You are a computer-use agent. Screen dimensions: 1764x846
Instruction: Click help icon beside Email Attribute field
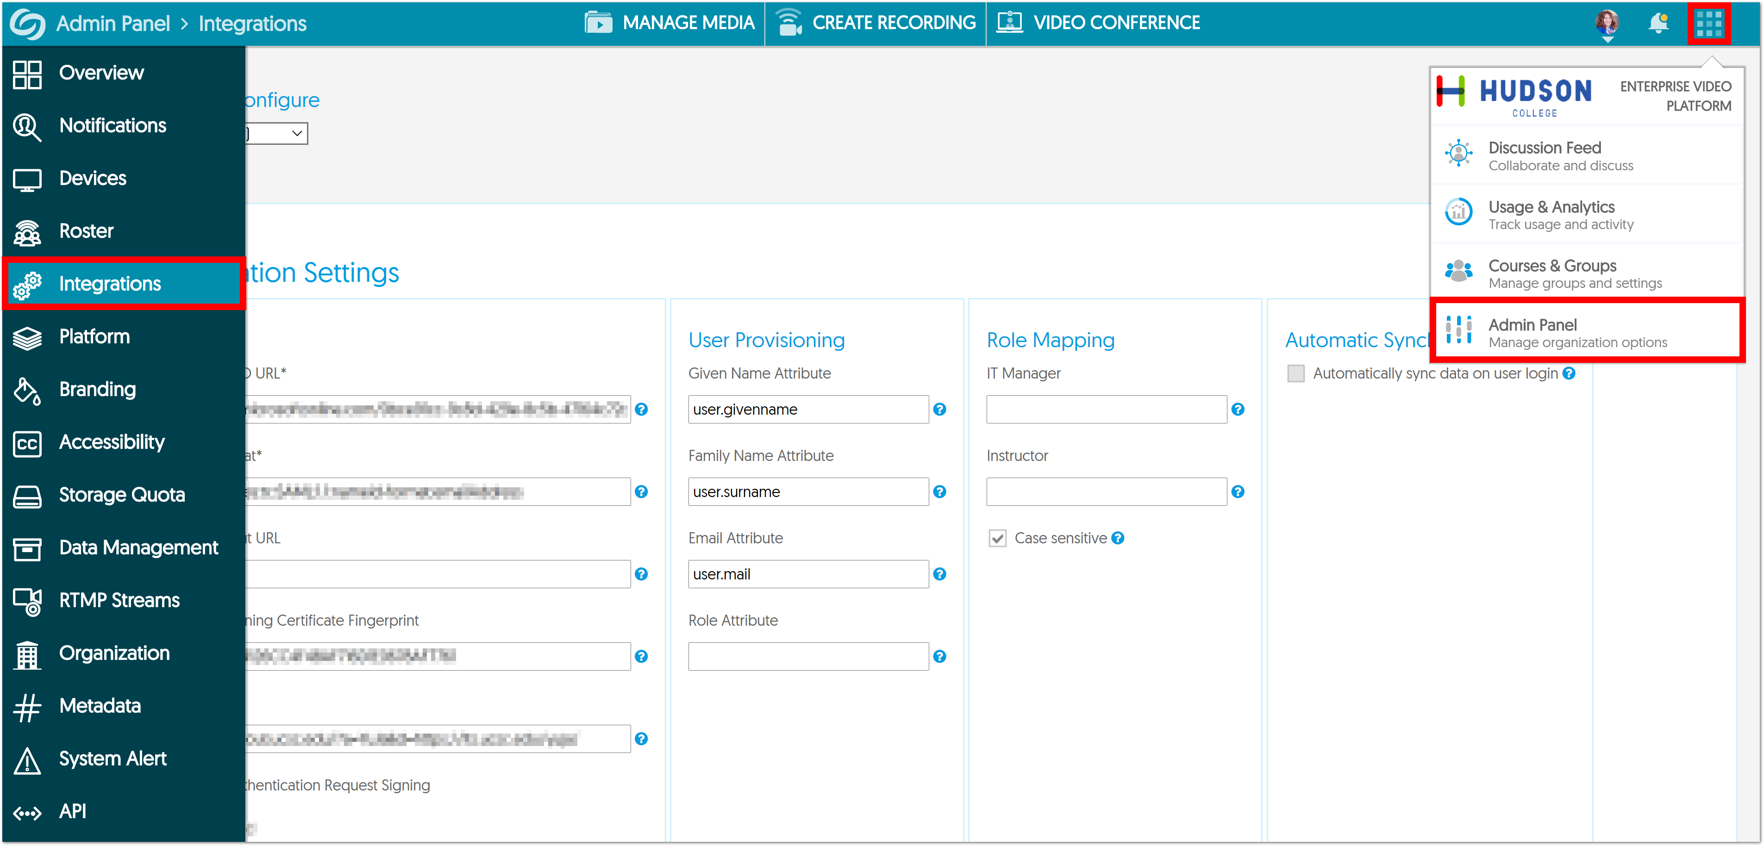click(x=939, y=574)
